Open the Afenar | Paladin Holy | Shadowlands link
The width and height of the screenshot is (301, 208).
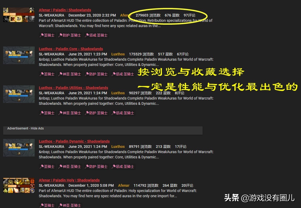69,180
